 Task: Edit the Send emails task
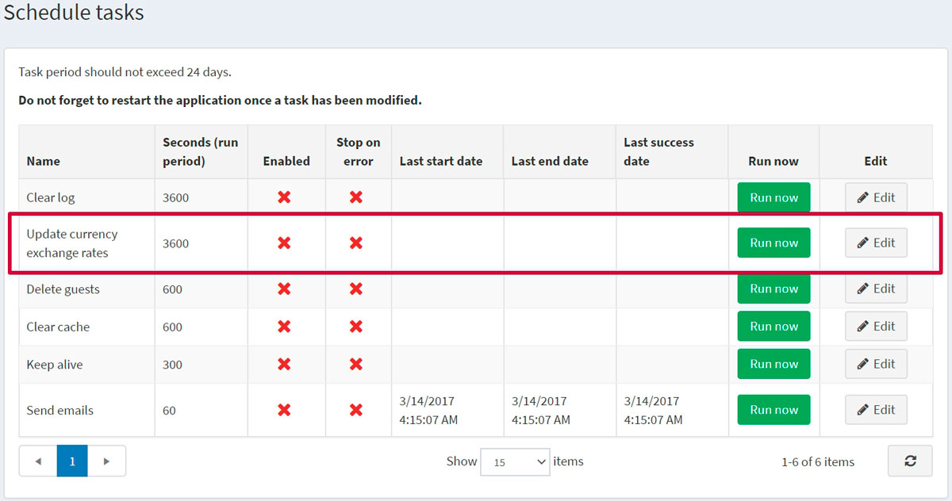tap(876, 410)
